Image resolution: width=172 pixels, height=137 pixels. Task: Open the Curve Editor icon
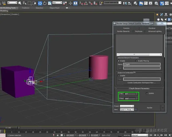pos(146,3)
